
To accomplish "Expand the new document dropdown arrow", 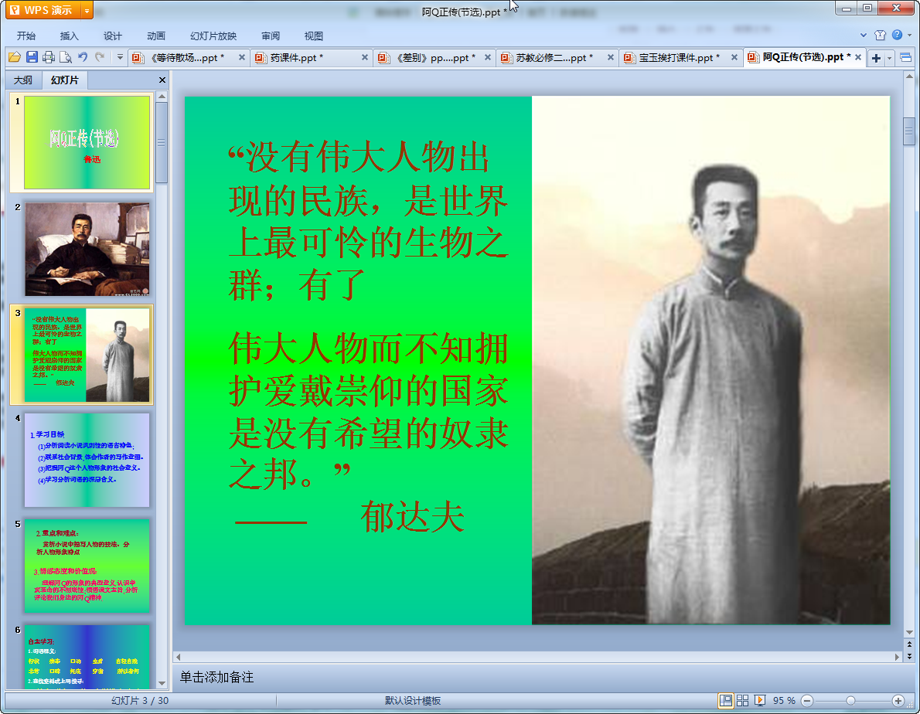I will [890, 57].
